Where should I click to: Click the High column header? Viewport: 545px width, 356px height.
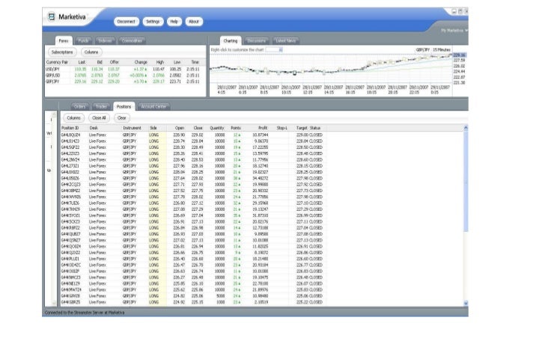point(160,62)
